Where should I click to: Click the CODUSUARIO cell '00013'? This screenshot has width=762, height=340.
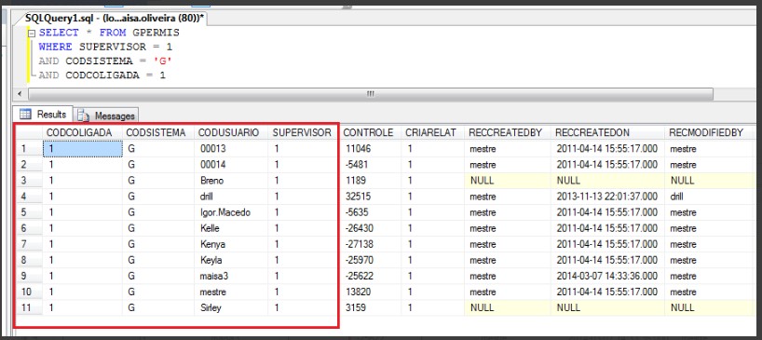(231, 149)
